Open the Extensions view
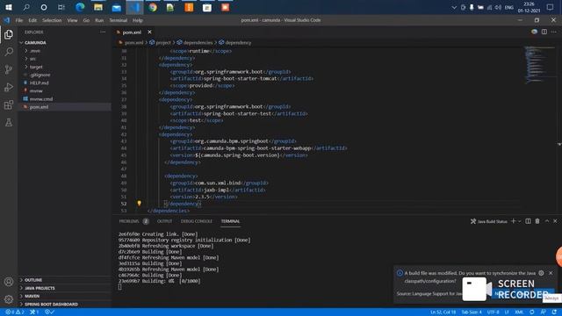The width and height of the screenshot is (562, 316). point(9,104)
